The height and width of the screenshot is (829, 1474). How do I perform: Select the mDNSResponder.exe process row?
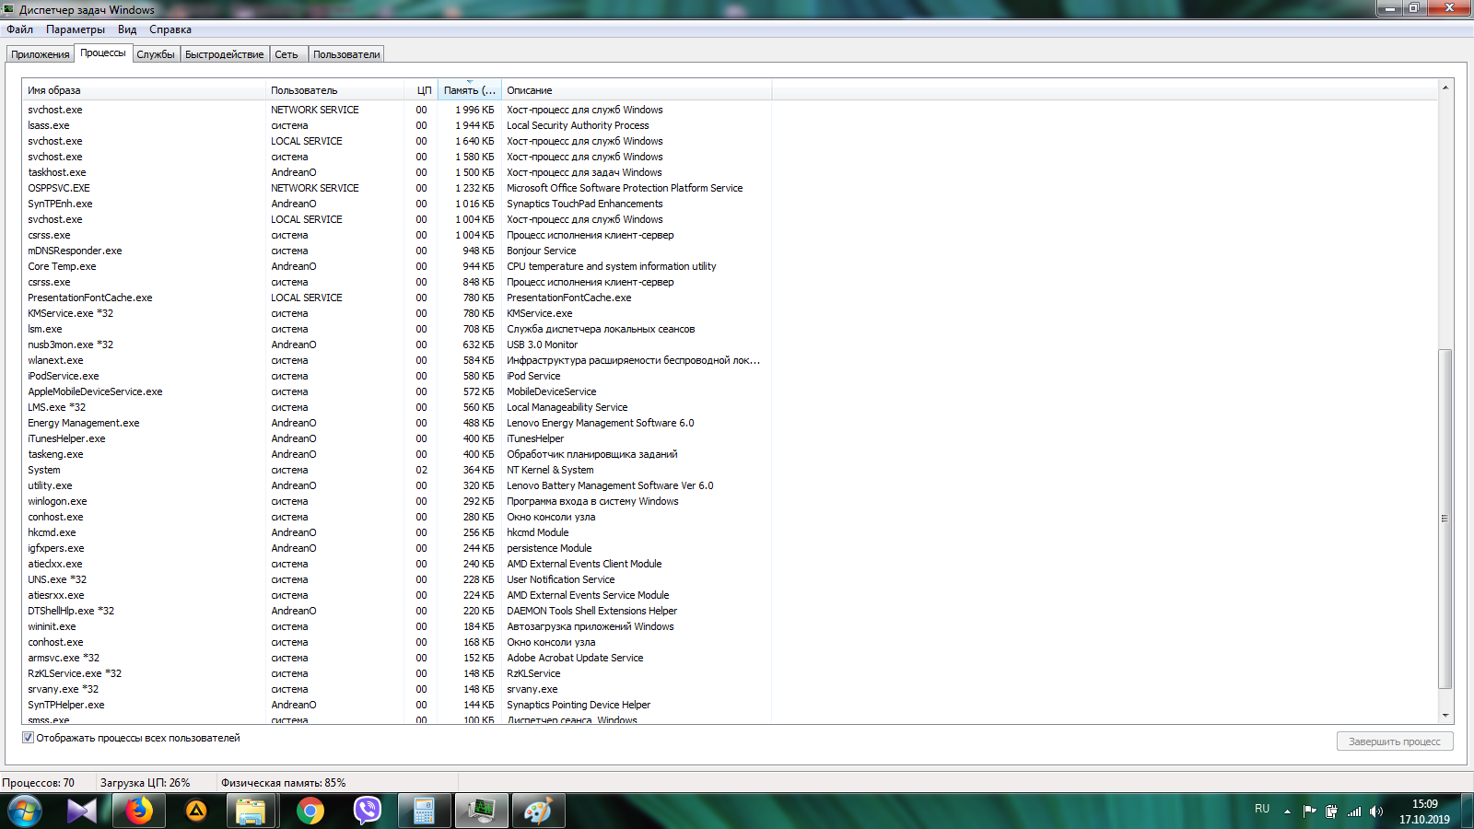(396, 251)
